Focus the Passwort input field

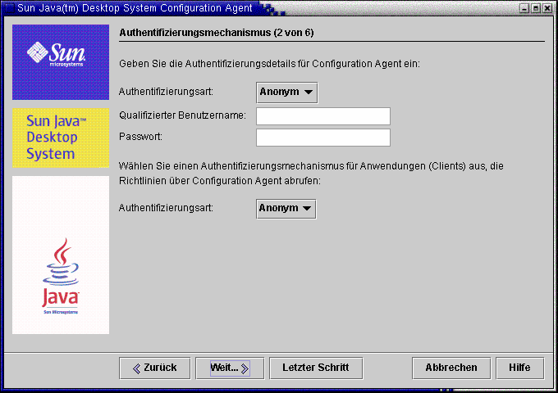tap(323, 138)
